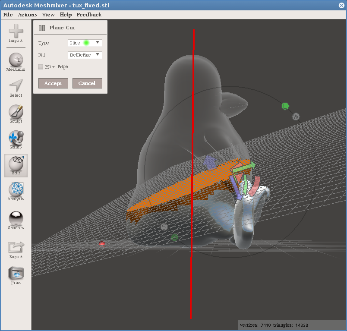
Task: Expand the Fill dropdown showing DelRefine
Action: 85,55
